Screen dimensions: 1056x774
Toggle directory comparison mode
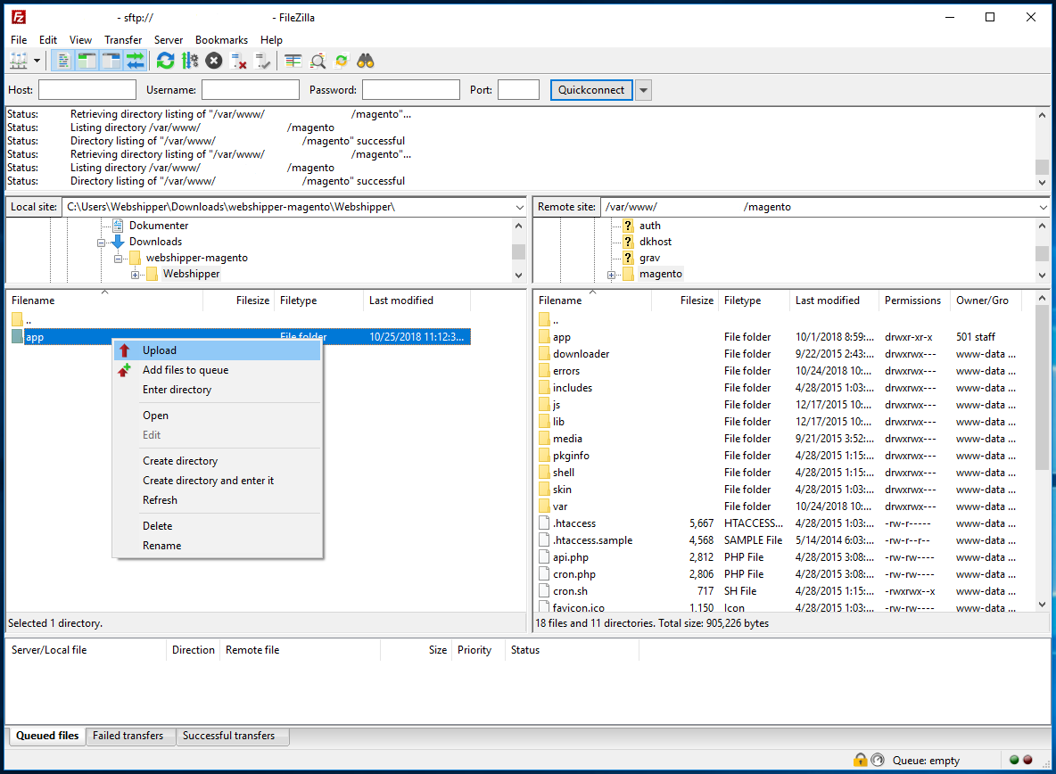[317, 60]
